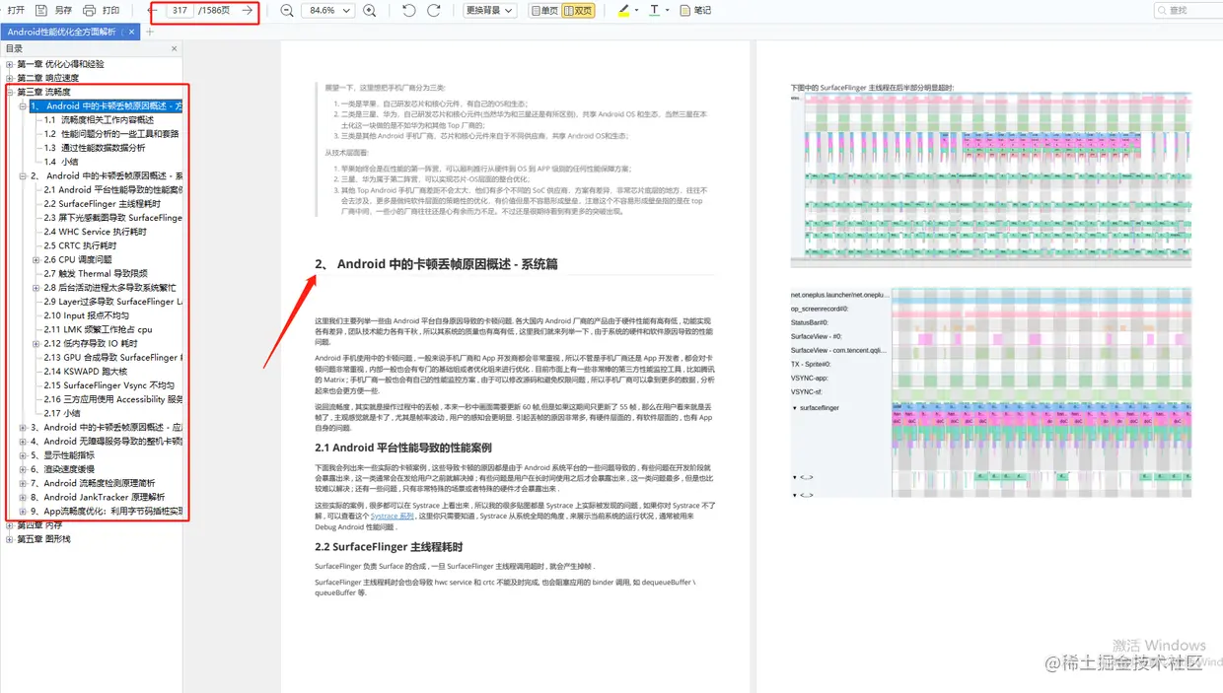This screenshot has height=693, width=1223.
Task: Click the zoom in magnifier icon
Action: (369, 10)
